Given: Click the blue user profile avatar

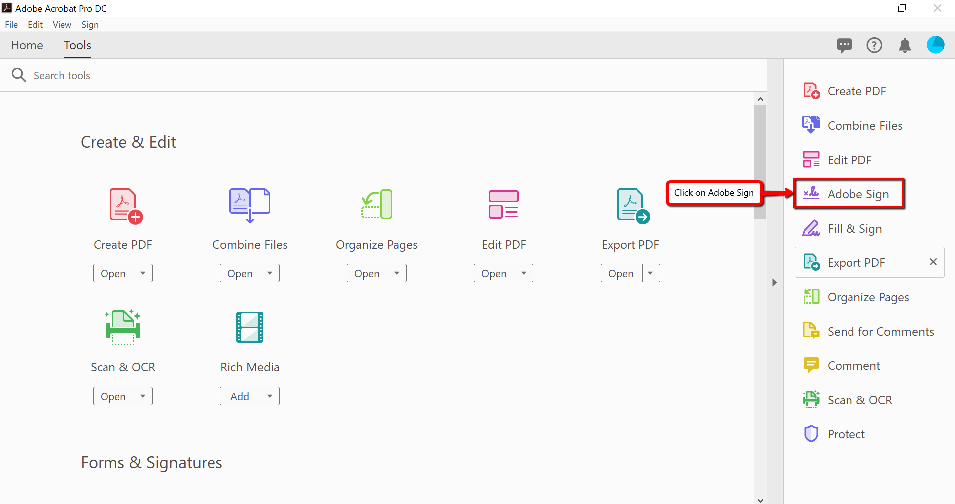Looking at the screenshot, I should [x=936, y=45].
